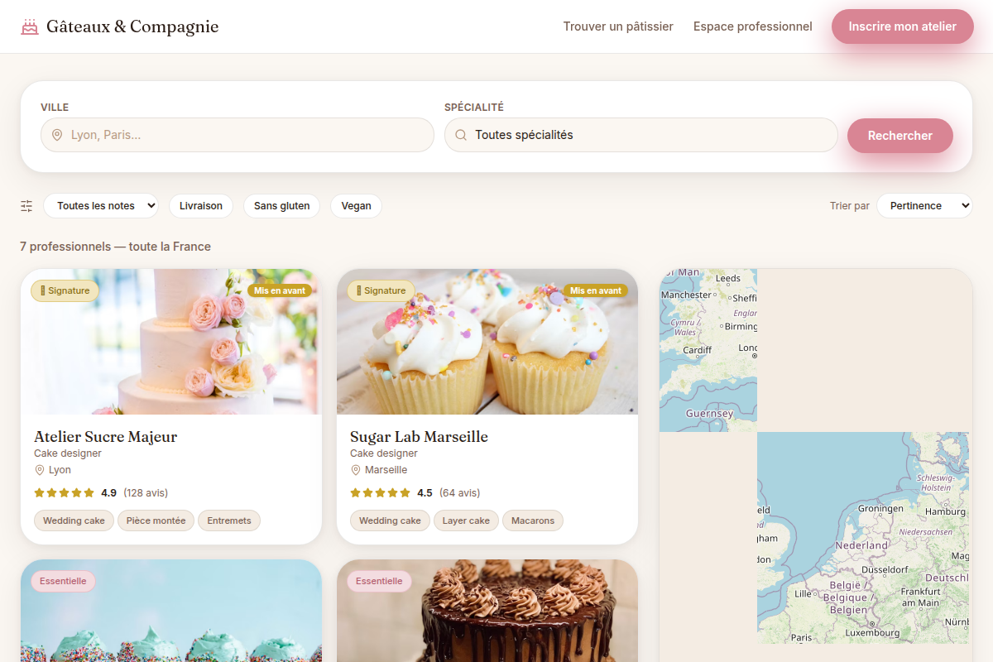Click the Layer cake tag
The image size is (993, 662).
coord(466,520)
